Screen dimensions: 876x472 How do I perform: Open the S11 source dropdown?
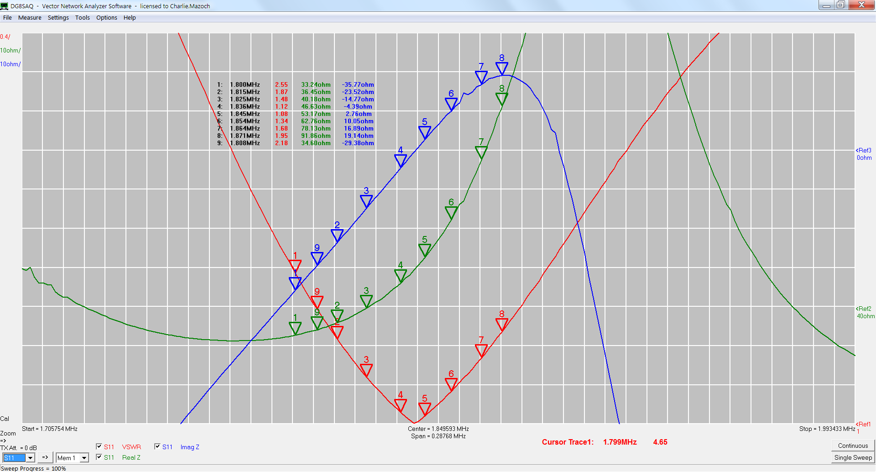[x=31, y=458]
